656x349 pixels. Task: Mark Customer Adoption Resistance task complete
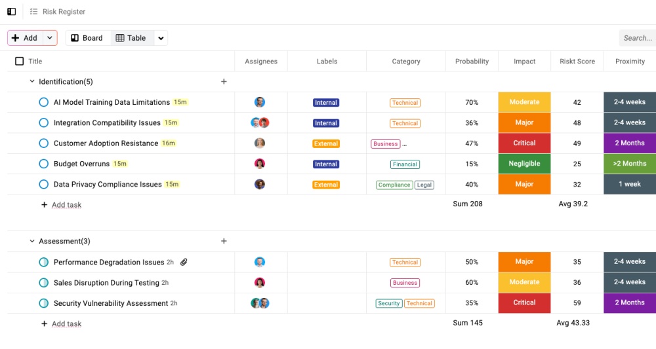pyautogui.click(x=44, y=143)
